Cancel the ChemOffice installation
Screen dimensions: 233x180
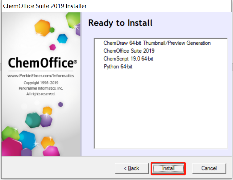click(209, 168)
